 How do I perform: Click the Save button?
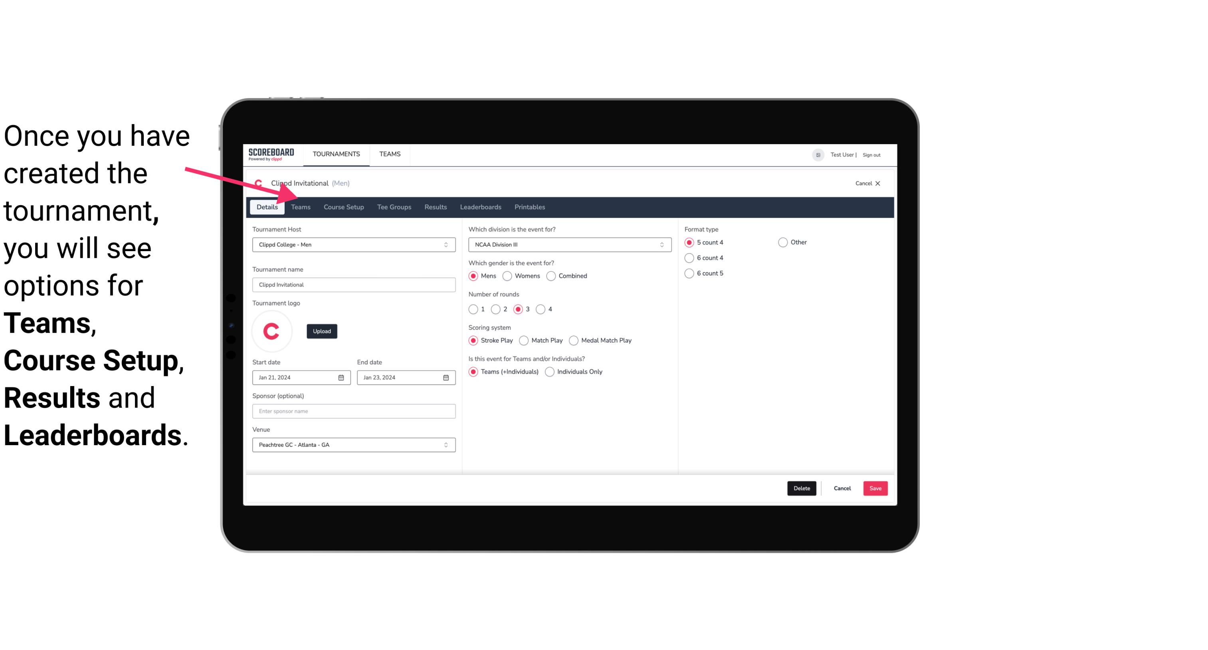(875, 488)
